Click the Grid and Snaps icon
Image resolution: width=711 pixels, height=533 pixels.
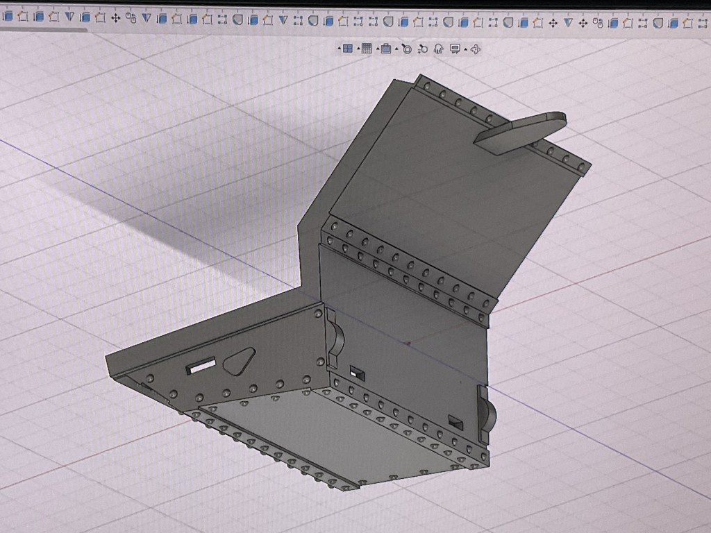tap(367, 49)
